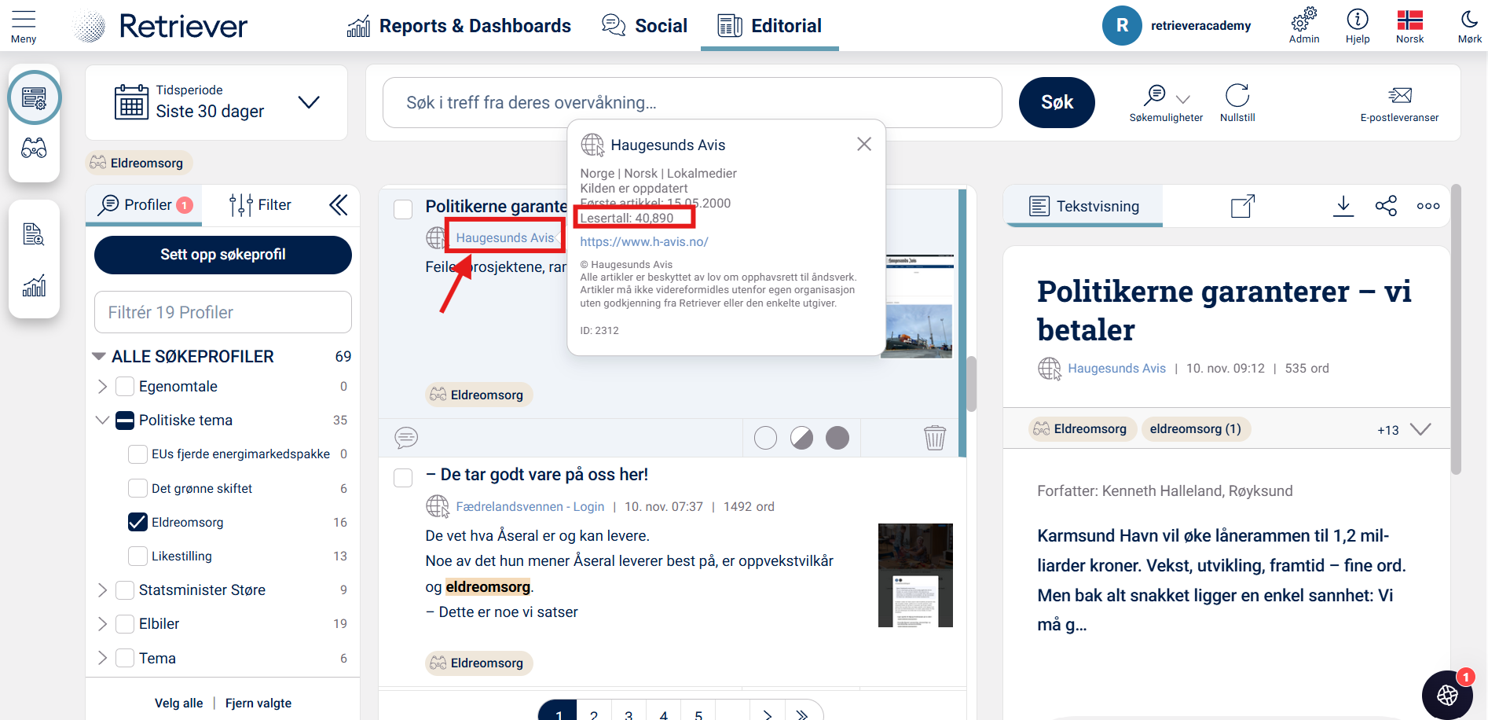
Task: Select the Tekstvisning tab
Action: click(1083, 206)
